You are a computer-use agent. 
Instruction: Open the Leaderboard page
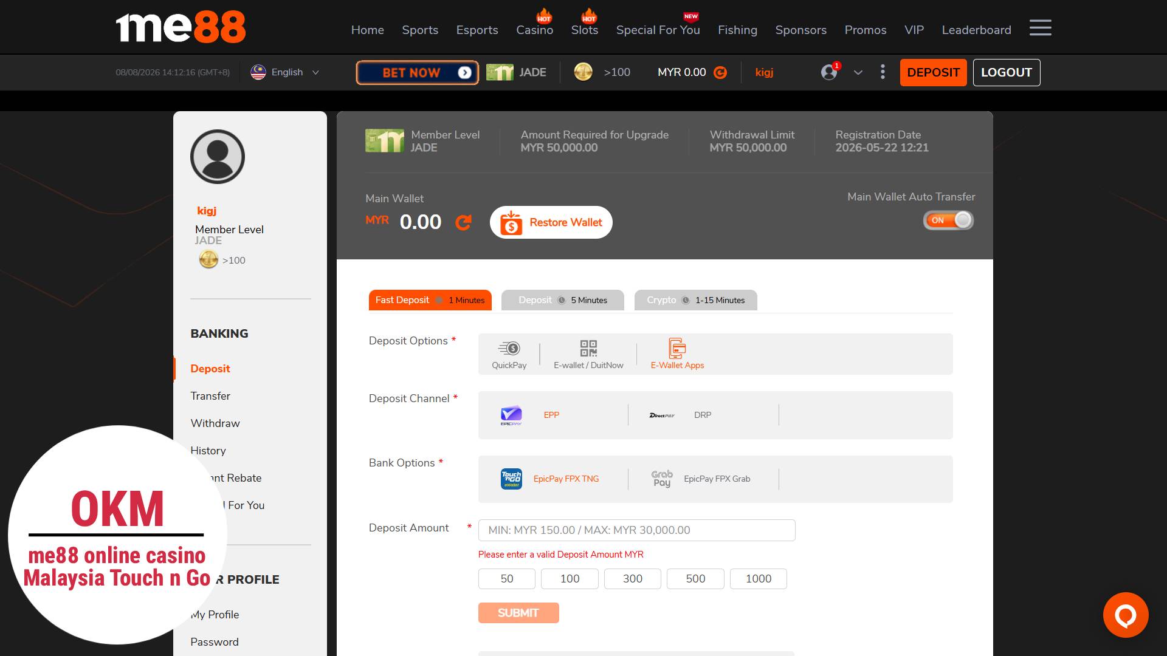point(976,30)
